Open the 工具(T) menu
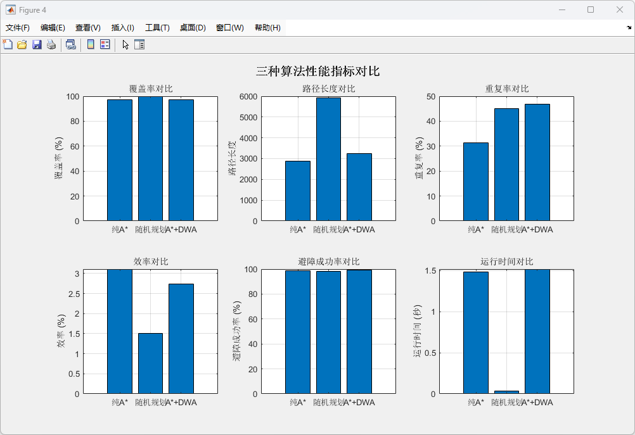The width and height of the screenshot is (635, 435). coord(157,28)
